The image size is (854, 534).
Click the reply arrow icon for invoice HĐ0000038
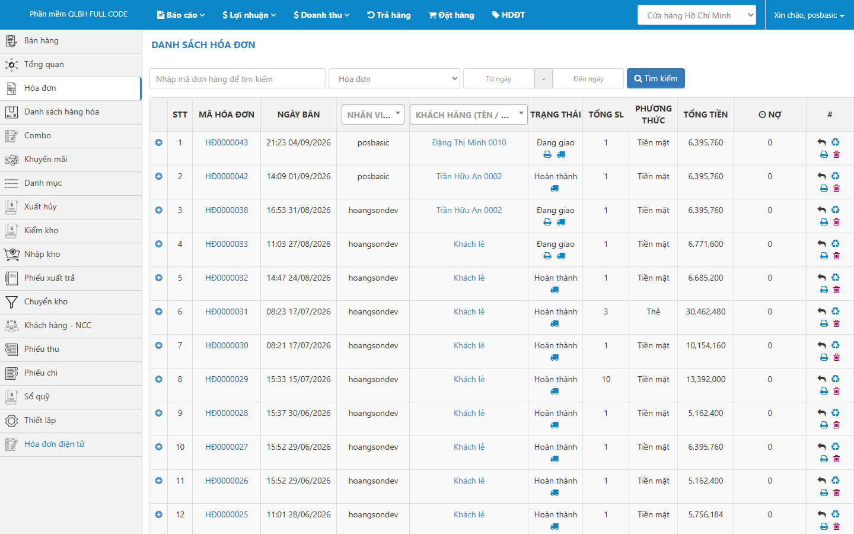(x=821, y=210)
